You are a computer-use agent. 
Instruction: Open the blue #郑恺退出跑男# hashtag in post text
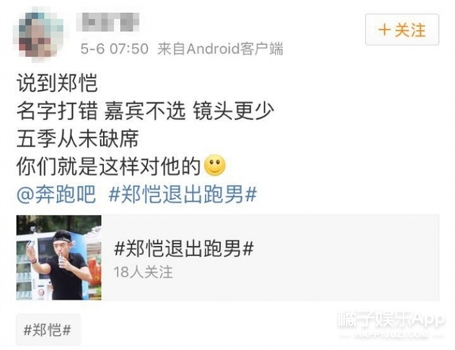(x=183, y=194)
